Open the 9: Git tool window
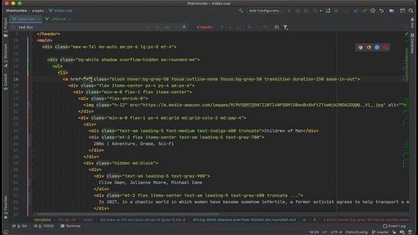The image size is (418, 235). click(20, 226)
